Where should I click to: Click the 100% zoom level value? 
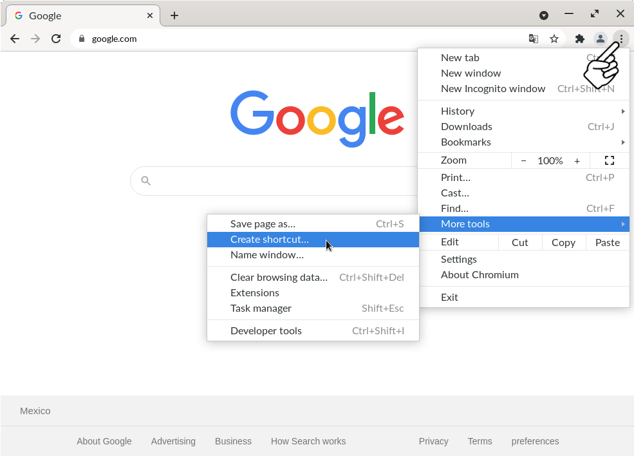[x=550, y=160]
